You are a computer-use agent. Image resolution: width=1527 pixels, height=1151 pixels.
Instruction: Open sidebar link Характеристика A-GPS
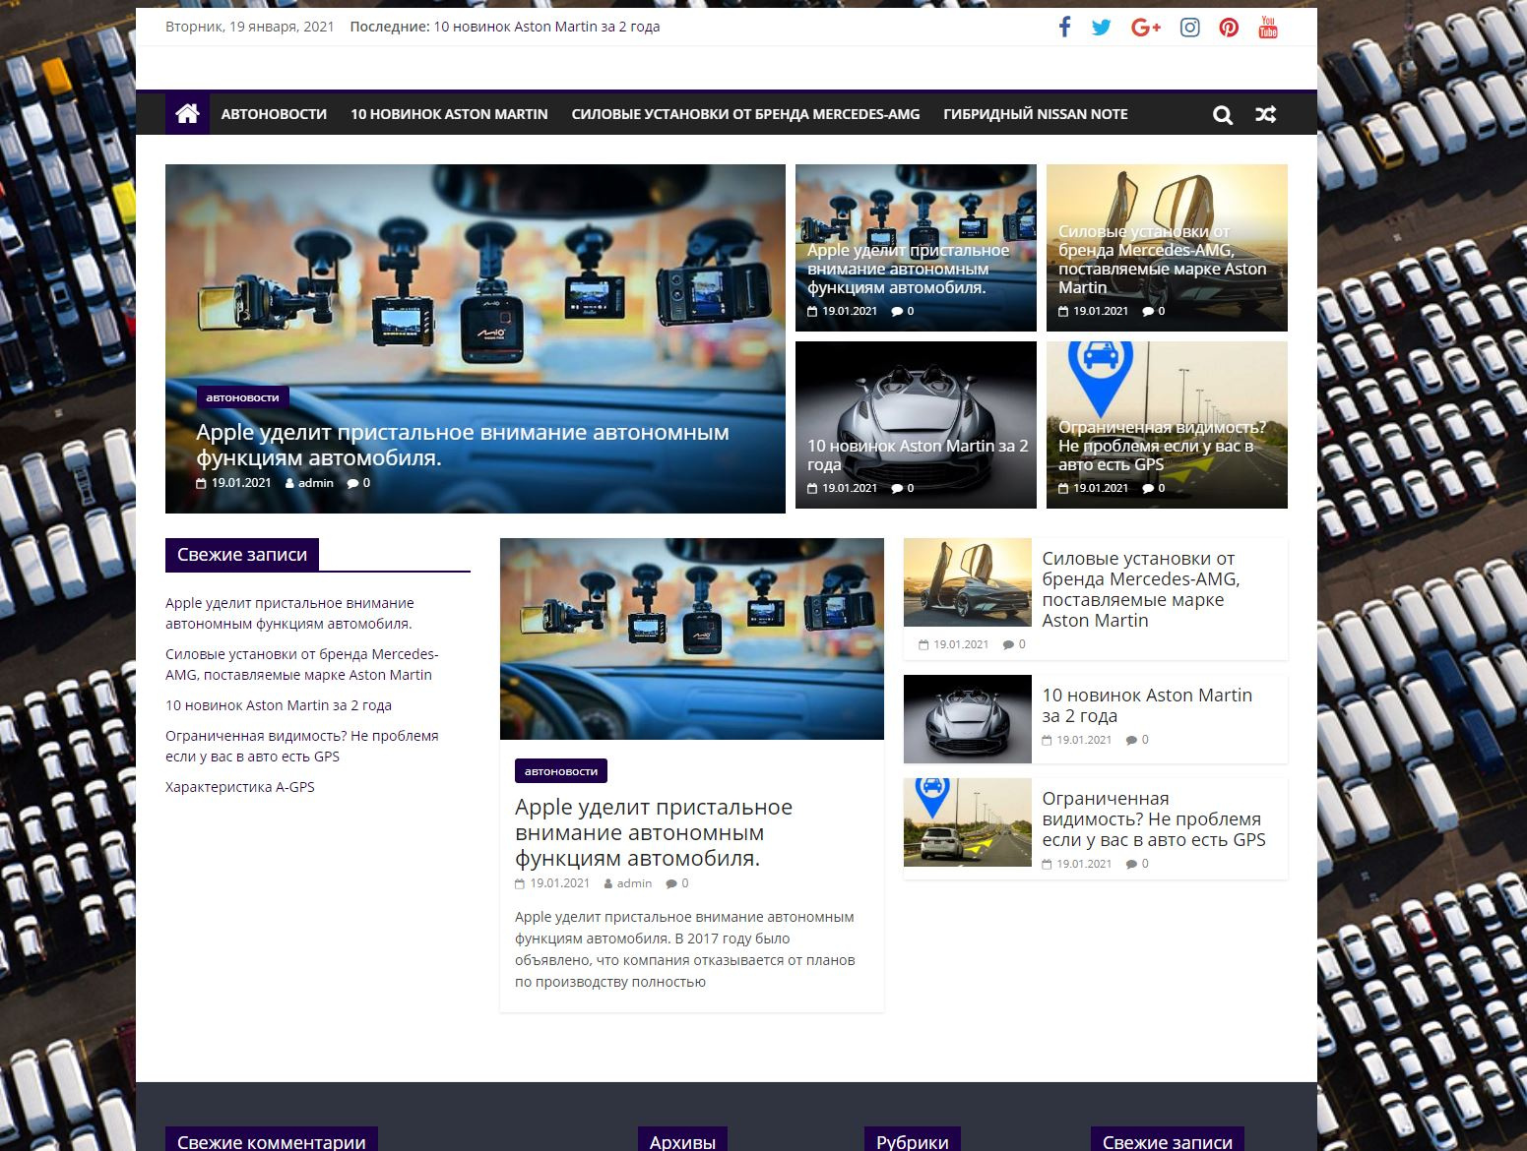(240, 787)
